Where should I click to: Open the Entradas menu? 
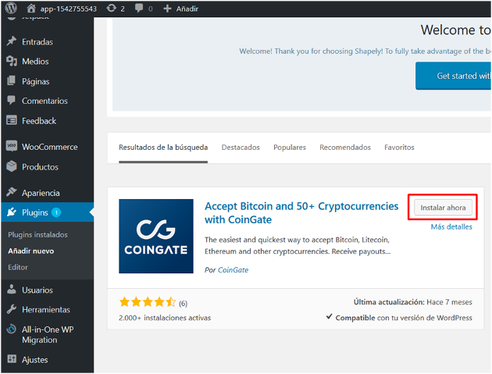(x=37, y=41)
